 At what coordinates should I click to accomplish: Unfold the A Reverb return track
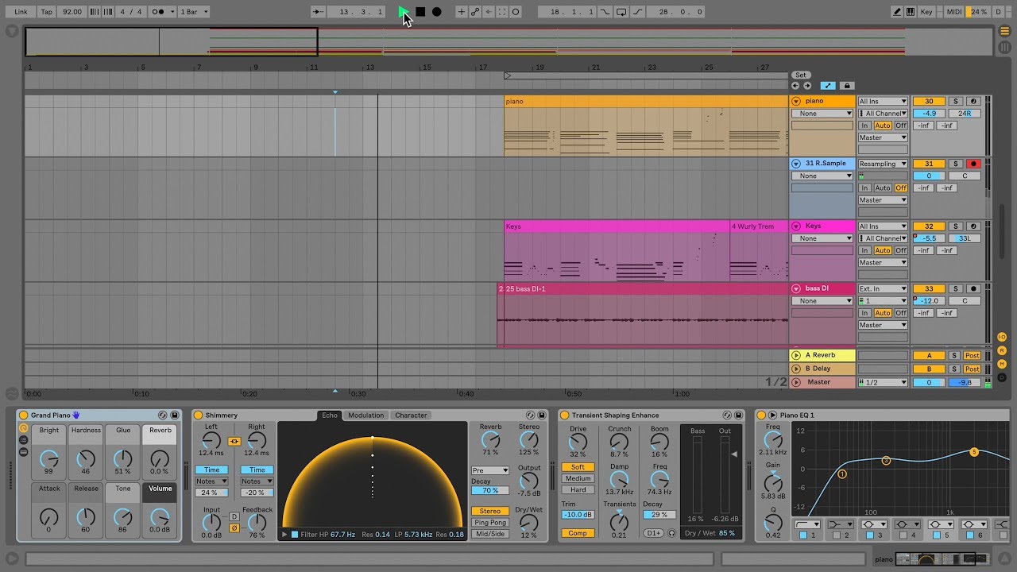pyautogui.click(x=796, y=355)
